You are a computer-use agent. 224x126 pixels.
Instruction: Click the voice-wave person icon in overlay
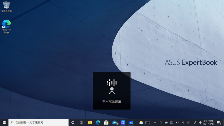click(112, 86)
